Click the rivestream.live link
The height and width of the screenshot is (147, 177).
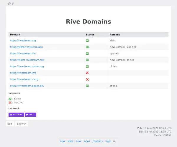[23, 73]
